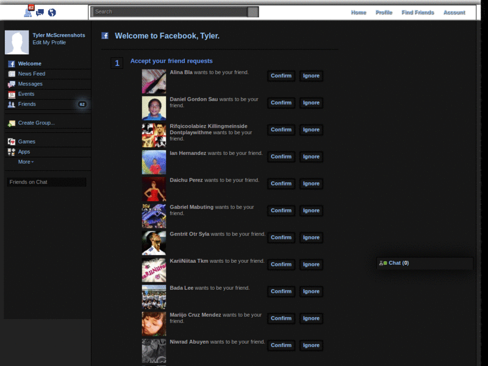488x366 pixels.
Task: Click the search magnifier button
Action: (253, 12)
